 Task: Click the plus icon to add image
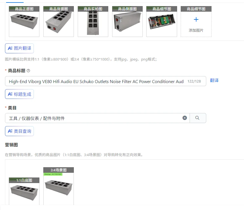pyautogui.click(x=196, y=19)
